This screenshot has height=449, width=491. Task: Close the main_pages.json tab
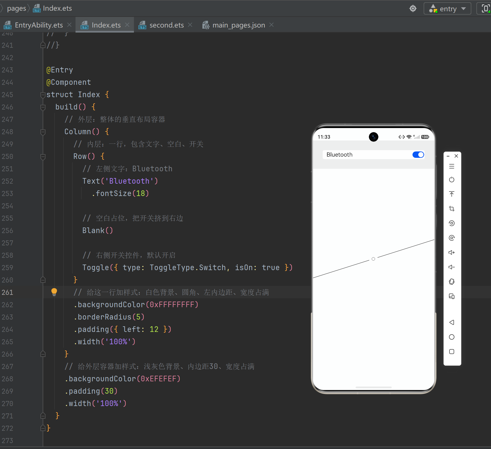click(271, 25)
